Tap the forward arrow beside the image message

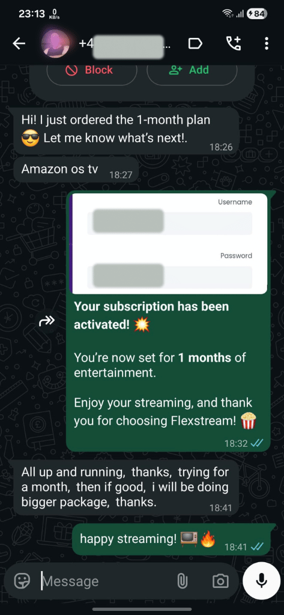pos(47,322)
